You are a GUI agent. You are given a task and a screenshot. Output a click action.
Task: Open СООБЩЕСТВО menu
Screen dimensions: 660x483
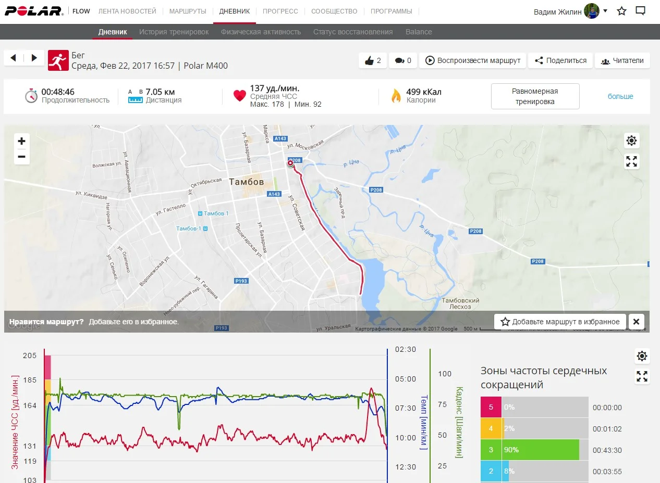tap(334, 11)
